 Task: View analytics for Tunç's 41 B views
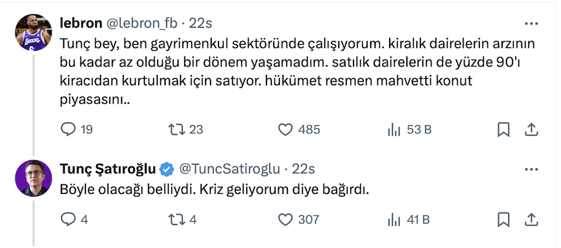[x=392, y=219]
